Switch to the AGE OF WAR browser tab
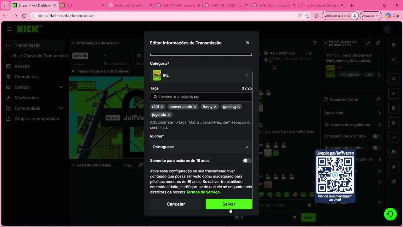The image size is (403, 227). point(178,5)
